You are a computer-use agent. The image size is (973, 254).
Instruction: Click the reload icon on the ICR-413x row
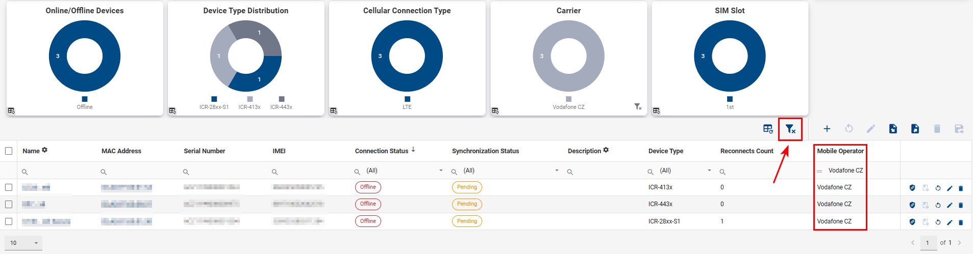tap(938, 188)
